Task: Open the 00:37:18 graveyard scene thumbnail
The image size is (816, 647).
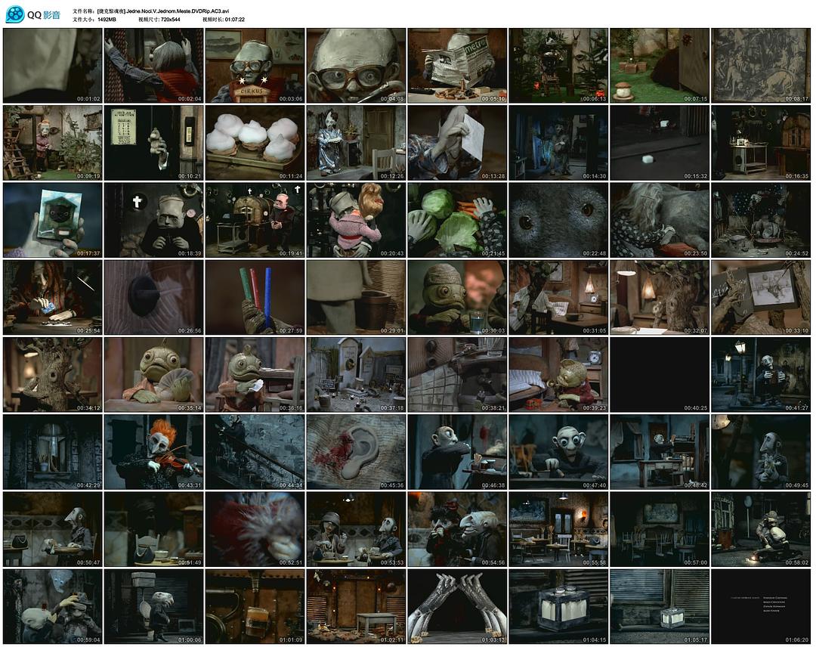Action: (x=356, y=375)
